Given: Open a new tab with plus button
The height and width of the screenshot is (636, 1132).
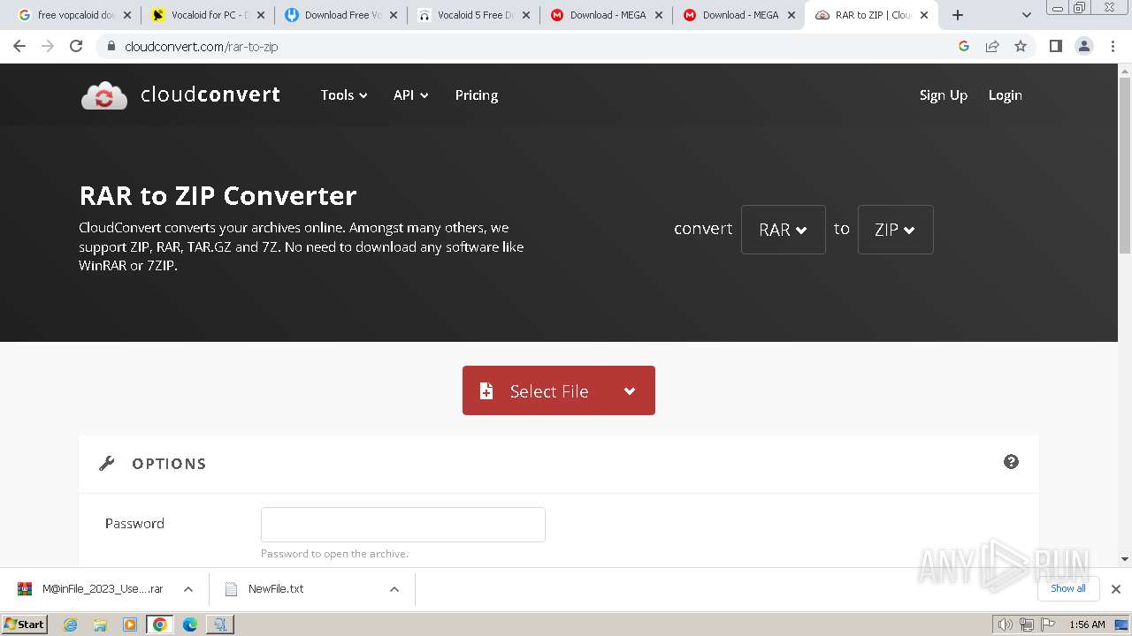Looking at the screenshot, I should [958, 15].
